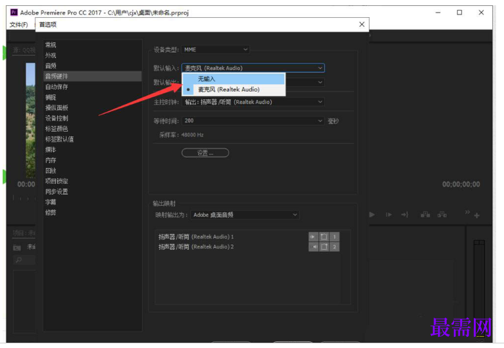Click left speaker icon for Realtek Audio 1
Viewport: 504px width, 348px height.
[313, 237]
